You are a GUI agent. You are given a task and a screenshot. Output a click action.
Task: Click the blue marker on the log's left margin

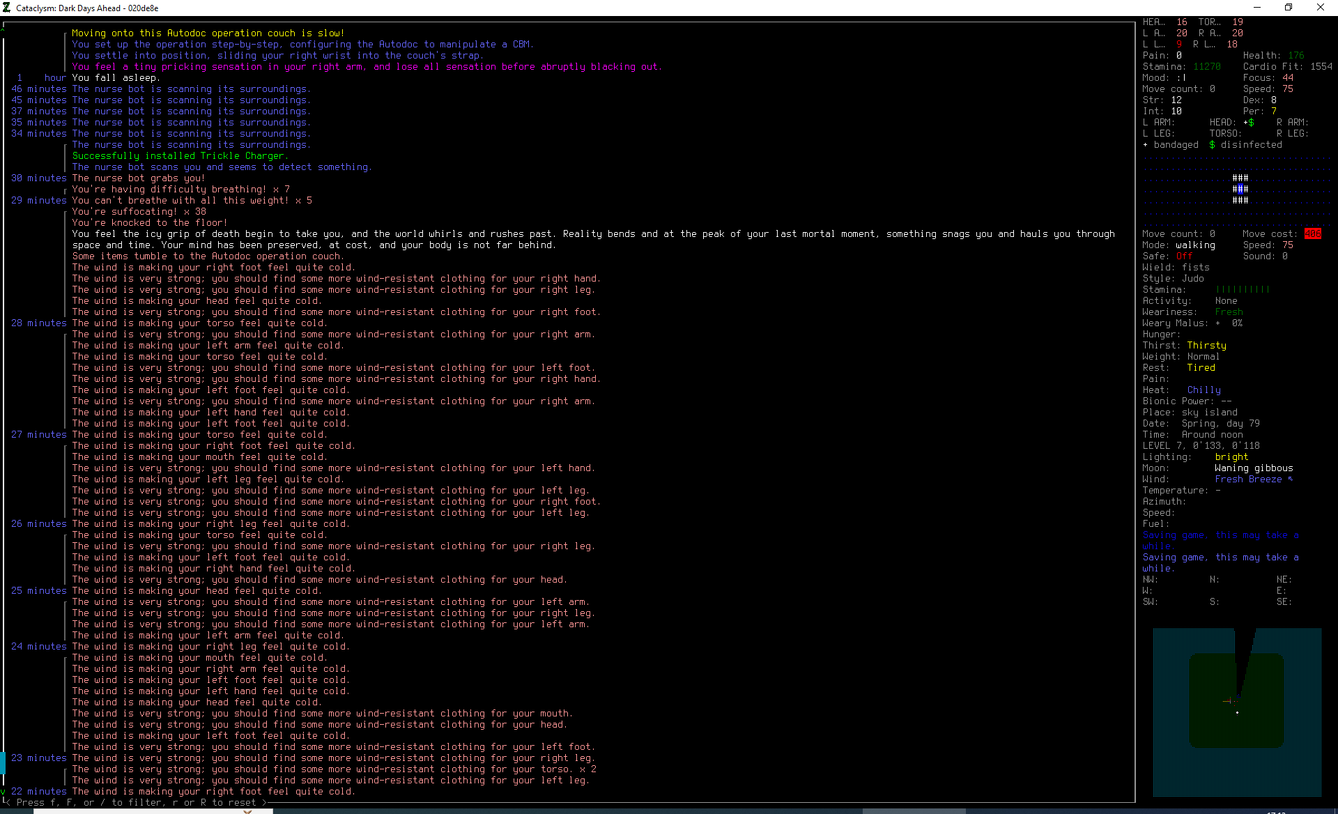2,764
